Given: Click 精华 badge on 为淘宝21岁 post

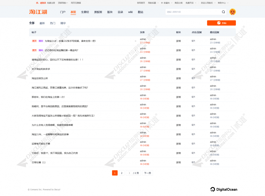Looking at the screenshot, I should point(41,41).
